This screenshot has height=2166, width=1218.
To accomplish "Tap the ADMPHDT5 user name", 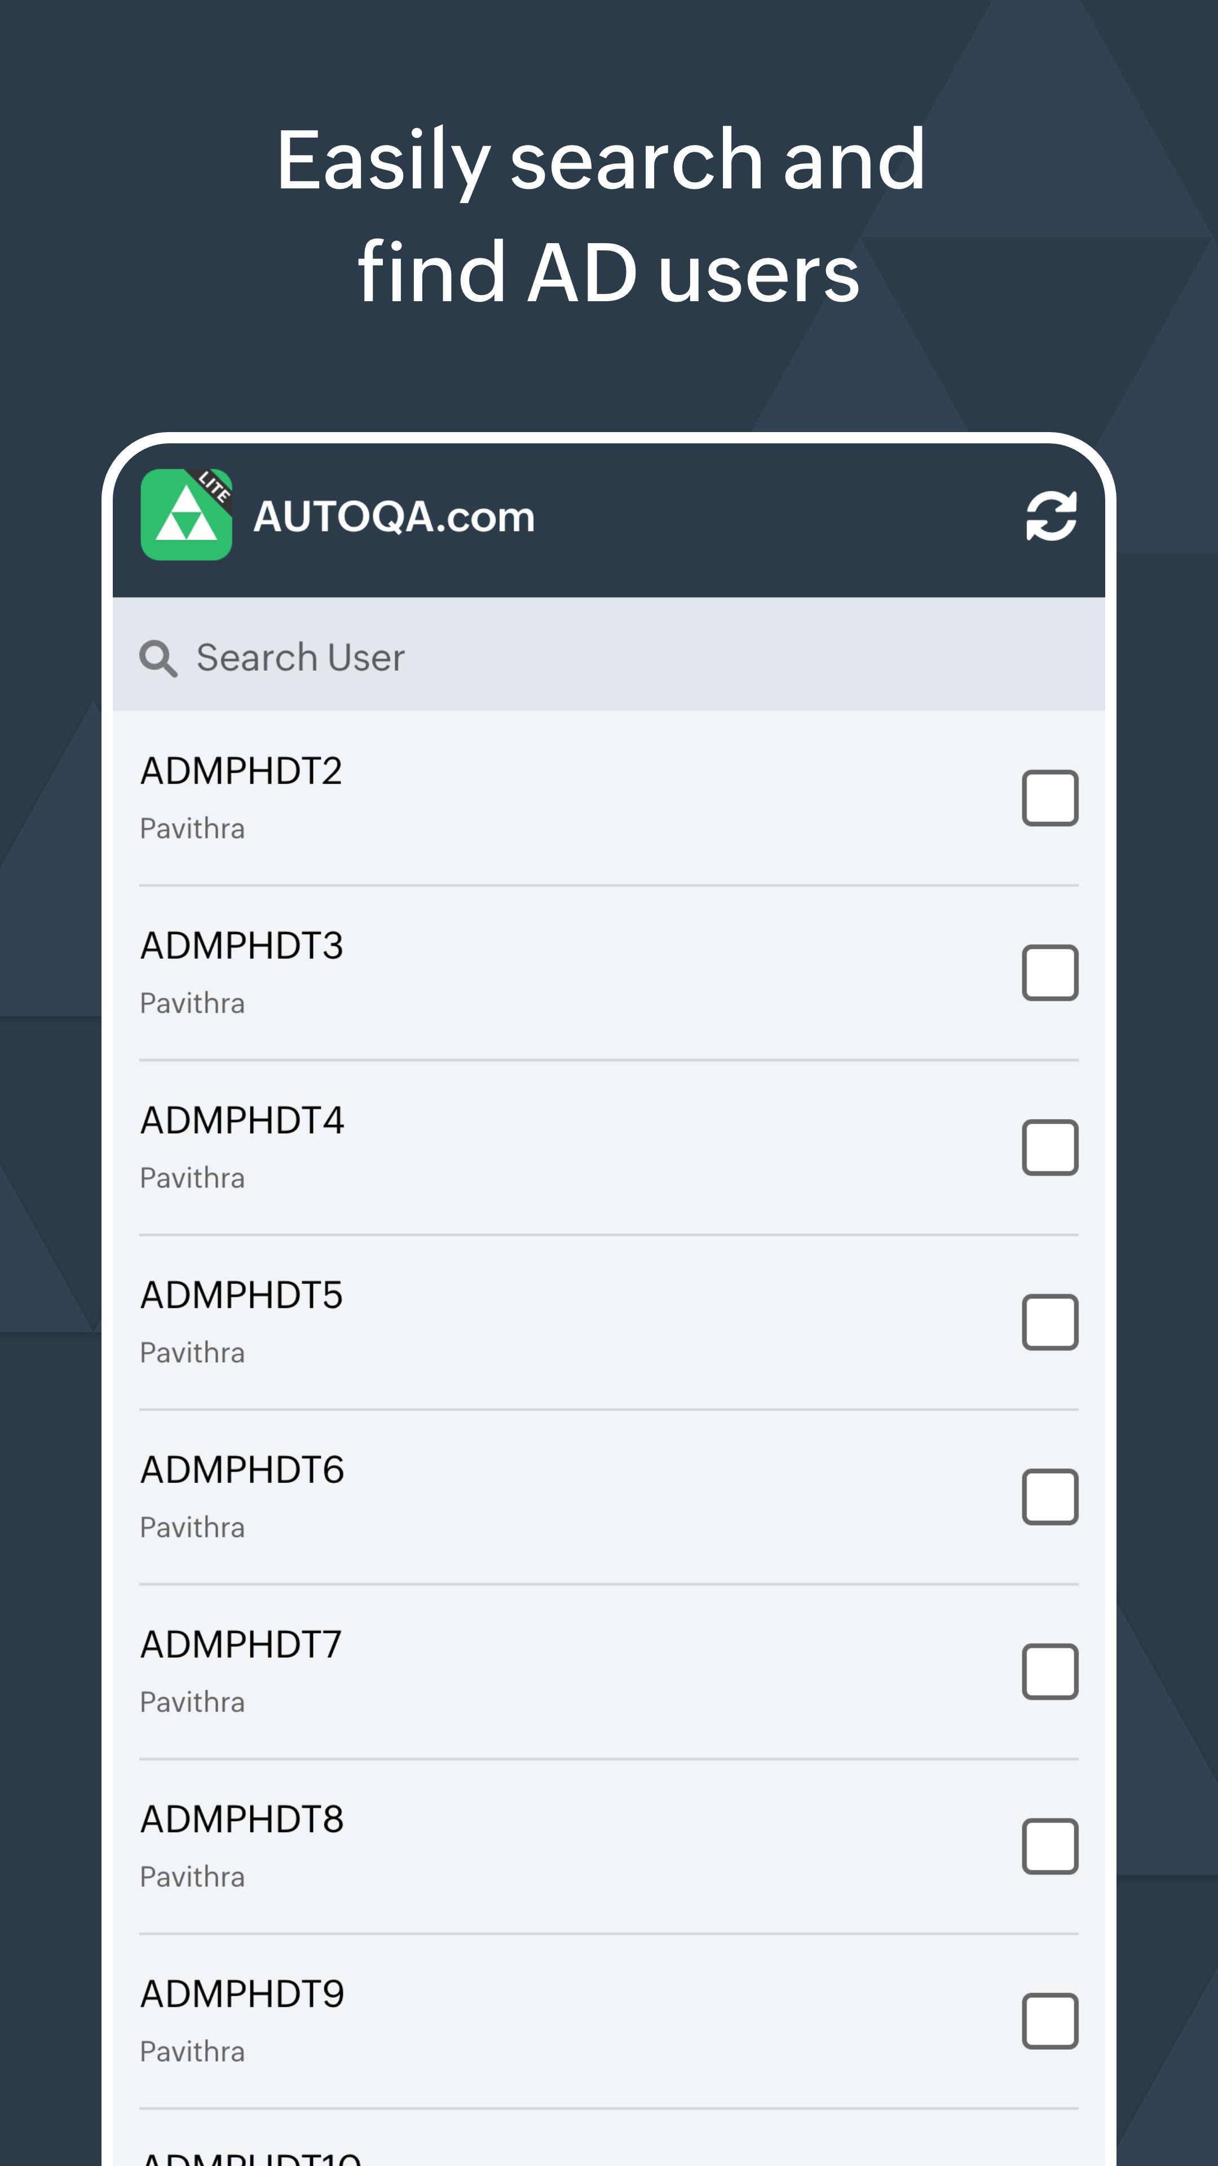I will (x=241, y=1296).
